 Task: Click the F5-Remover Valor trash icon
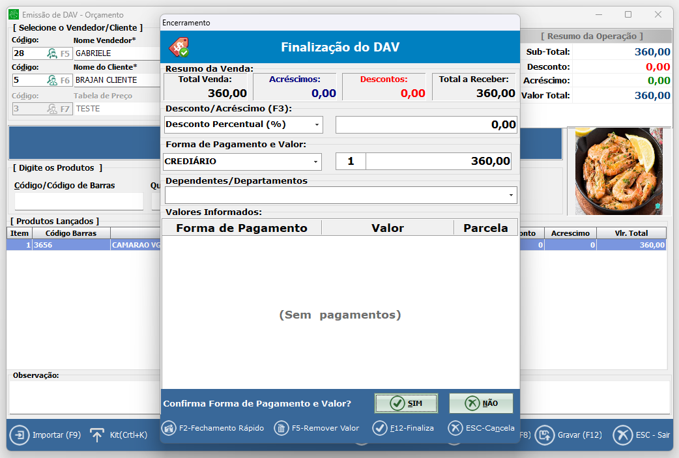282,428
